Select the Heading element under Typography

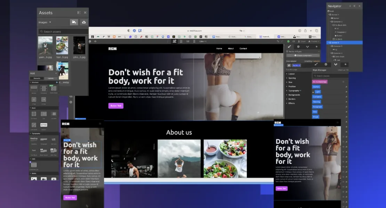[33, 138]
